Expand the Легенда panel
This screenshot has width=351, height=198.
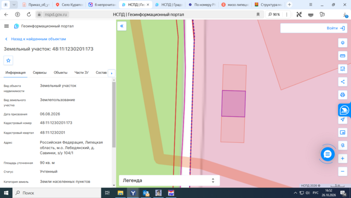[x=169, y=181]
